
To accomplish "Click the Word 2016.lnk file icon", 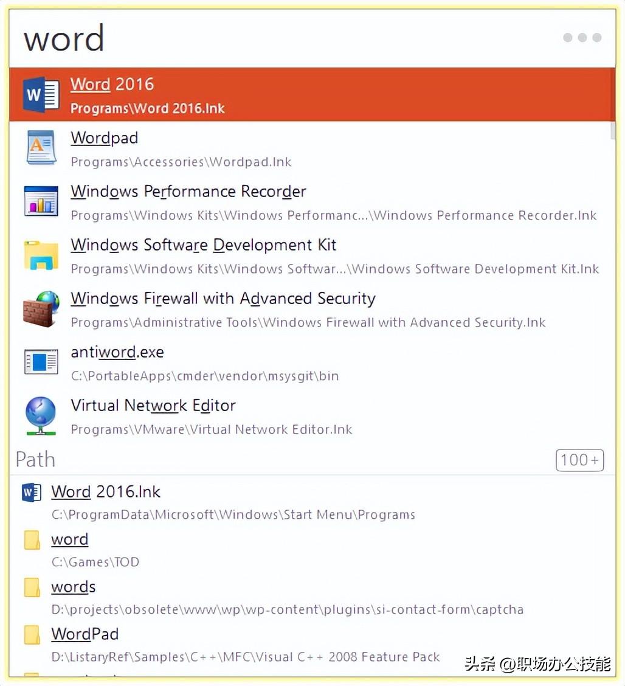I will point(32,492).
